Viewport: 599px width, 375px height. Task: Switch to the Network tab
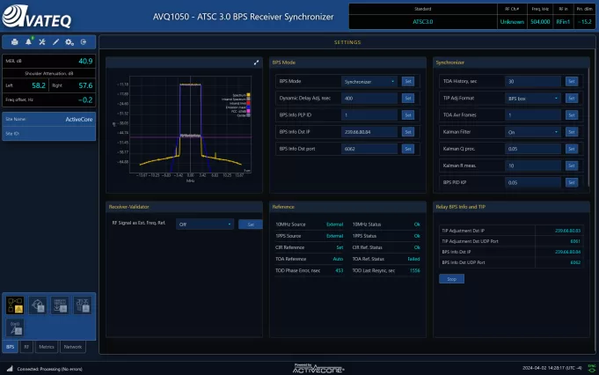72,348
